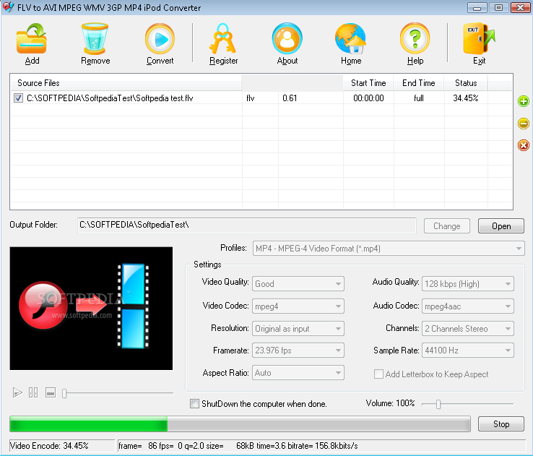Open the Video Codec dropdown

click(x=298, y=306)
